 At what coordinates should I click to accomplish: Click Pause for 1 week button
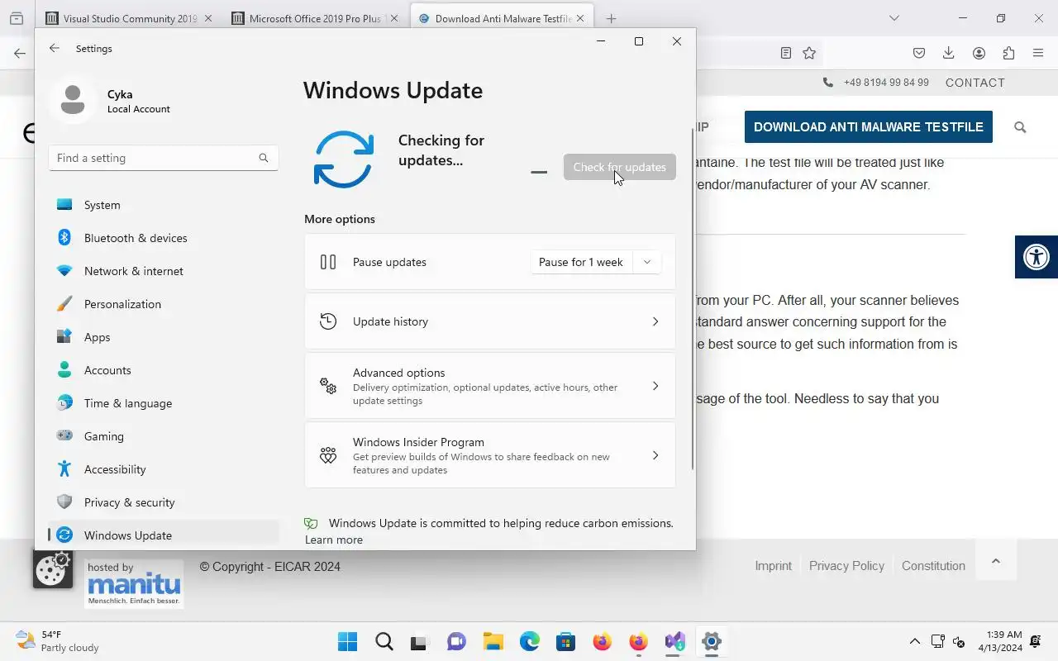tap(581, 262)
